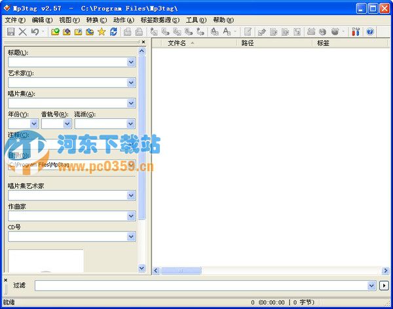Click the Remove tag X icon

(22, 32)
